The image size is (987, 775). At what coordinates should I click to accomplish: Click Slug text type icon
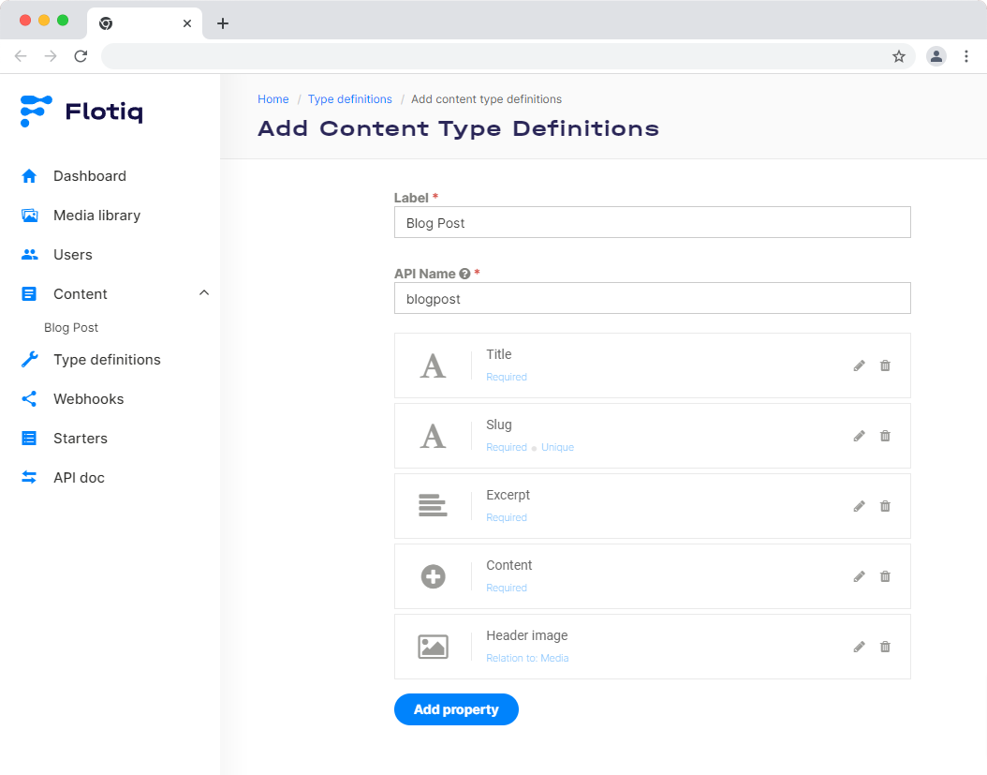[x=433, y=436]
